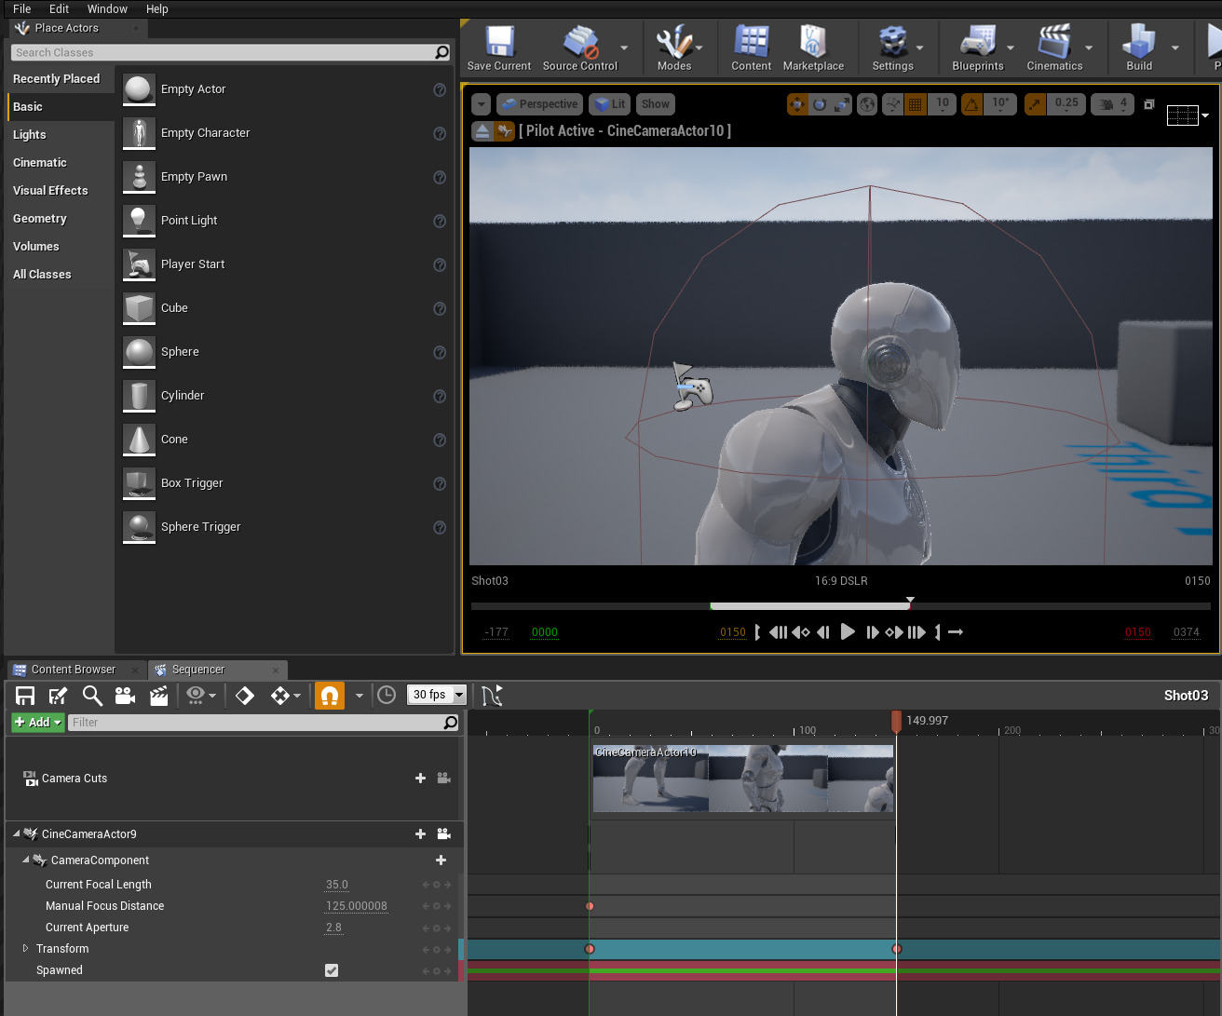
Task: Open Sequencer search magnifier tool
Action: pos(91,696)
